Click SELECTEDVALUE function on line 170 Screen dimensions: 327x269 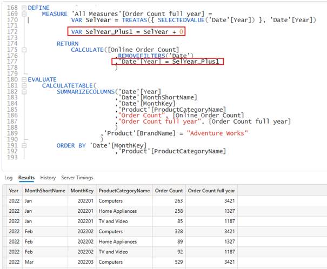(x=181, y=20)
